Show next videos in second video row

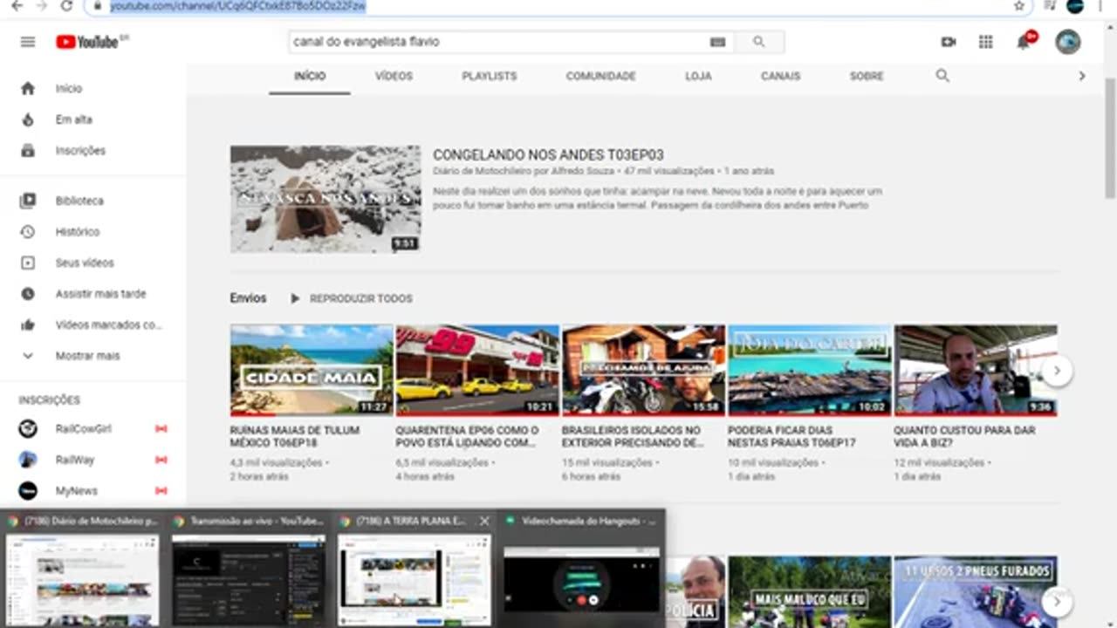coord(1057,601)
